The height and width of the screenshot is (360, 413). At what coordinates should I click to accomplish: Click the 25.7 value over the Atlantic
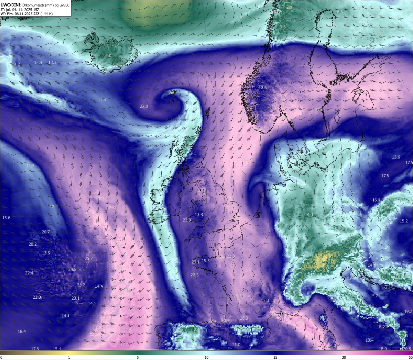tap(89, 259)
